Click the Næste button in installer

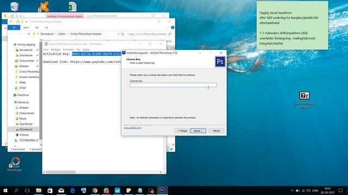(198, 131)
